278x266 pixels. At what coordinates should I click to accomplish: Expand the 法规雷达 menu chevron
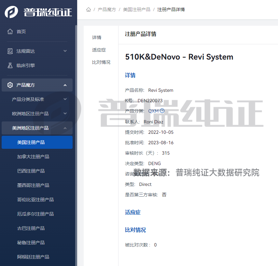(x=65, y=51)
